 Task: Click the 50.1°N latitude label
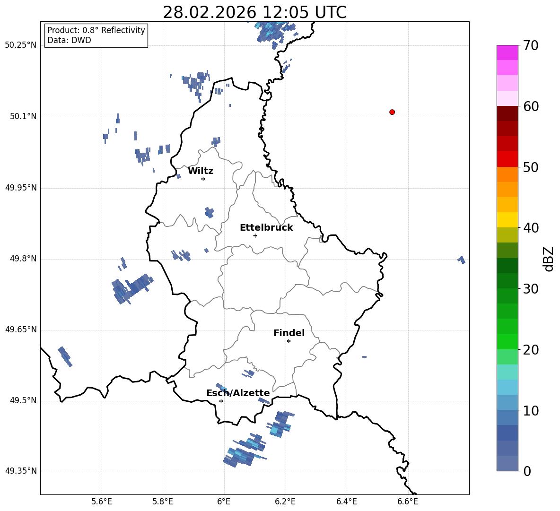click(x=23, y=116)
